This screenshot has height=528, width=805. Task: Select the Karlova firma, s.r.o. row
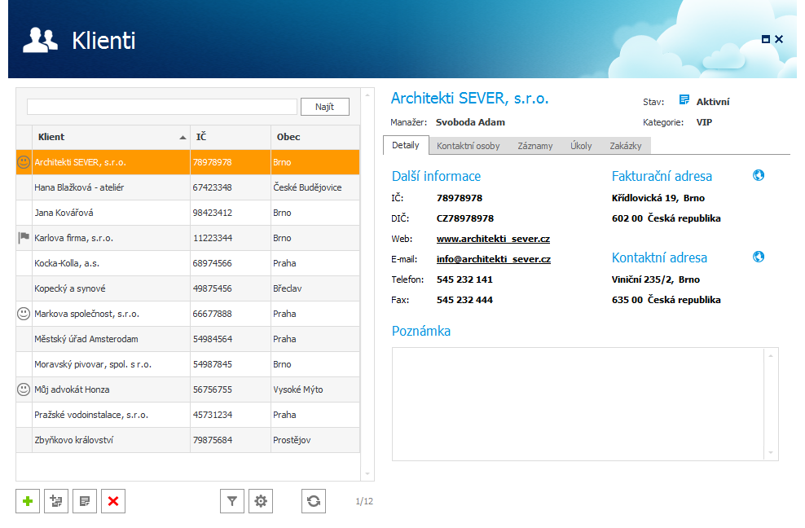pos(112,238)
